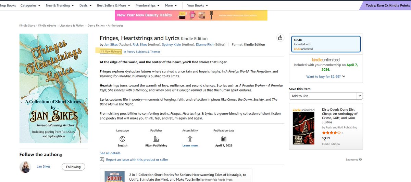Viewport: 411px width, 182px height.
Task: Open the New Year New Beauty Habits banner
Action: 191,15
